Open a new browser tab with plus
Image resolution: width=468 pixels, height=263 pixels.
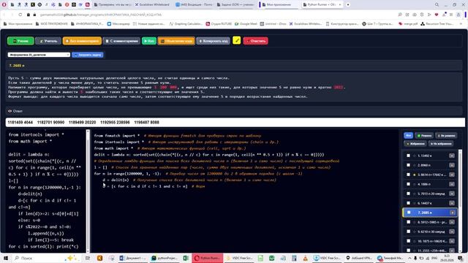(348, 5)
